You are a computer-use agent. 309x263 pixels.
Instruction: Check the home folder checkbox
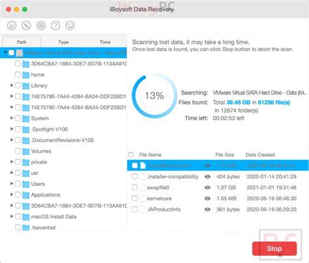click(x=18, y=74)
